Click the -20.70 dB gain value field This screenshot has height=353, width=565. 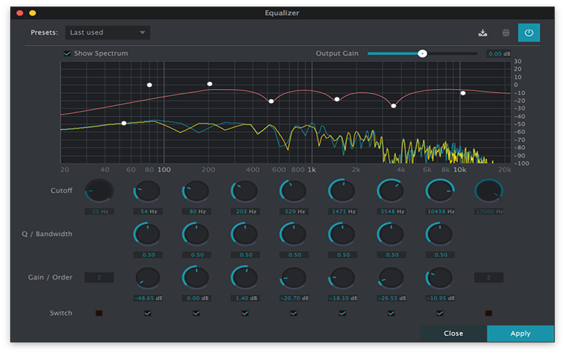294,298
